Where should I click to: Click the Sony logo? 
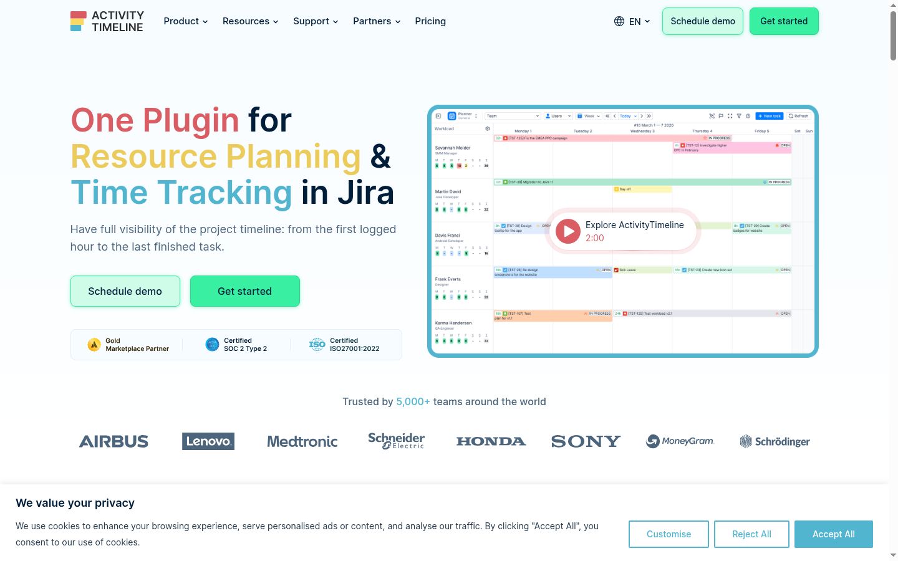586,441
